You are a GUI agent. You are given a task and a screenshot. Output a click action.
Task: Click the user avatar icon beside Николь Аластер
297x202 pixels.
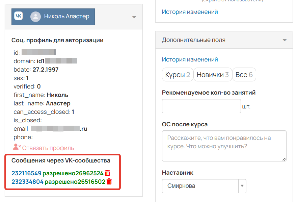[35, 16]
